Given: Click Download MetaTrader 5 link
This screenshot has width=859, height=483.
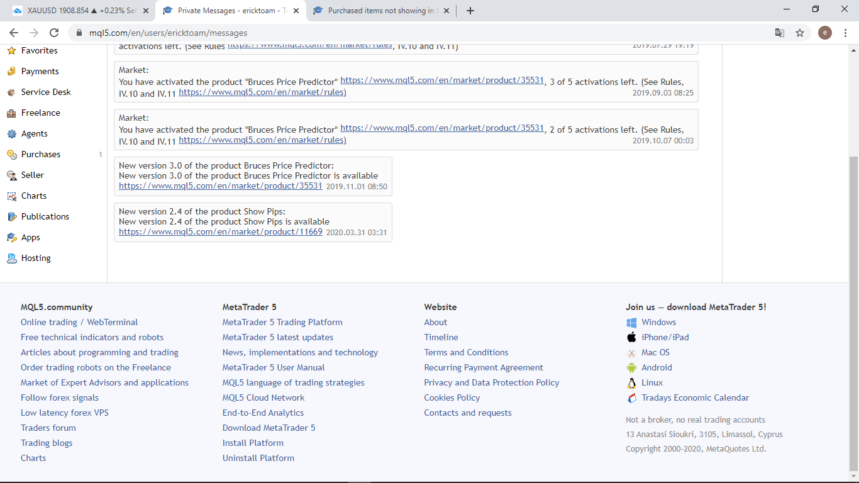Looking at the screenshot, I should click(x=269, y=428).
